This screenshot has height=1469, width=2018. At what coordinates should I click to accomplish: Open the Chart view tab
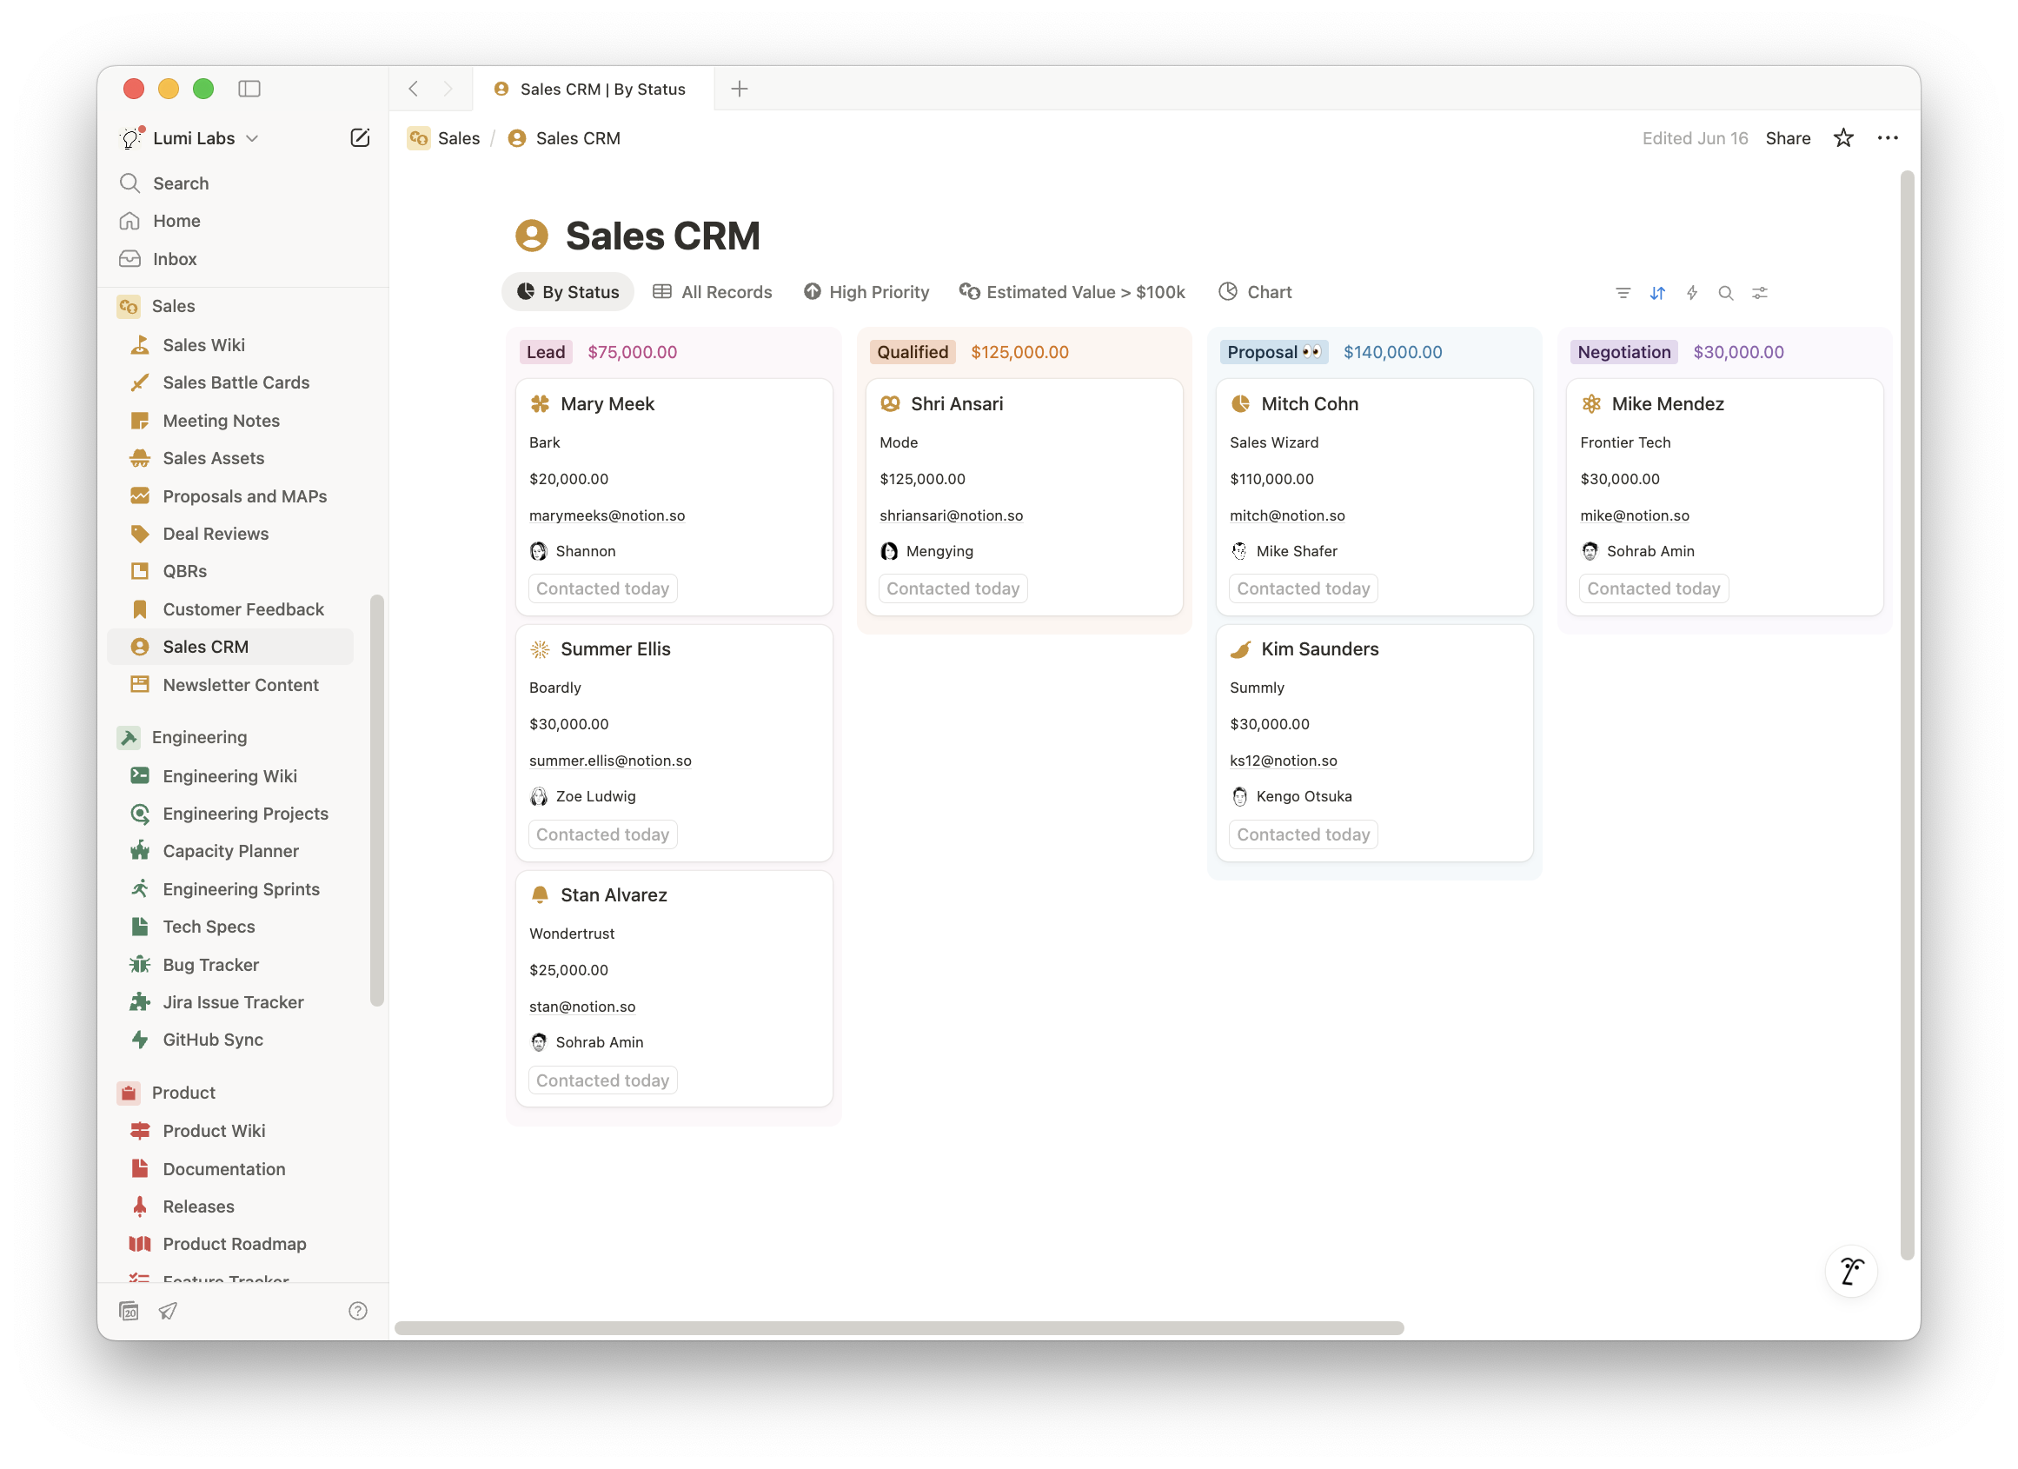point(1254,292)
